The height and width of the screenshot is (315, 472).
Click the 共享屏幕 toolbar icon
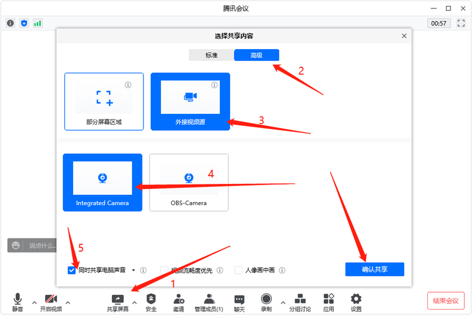(118, 302)
